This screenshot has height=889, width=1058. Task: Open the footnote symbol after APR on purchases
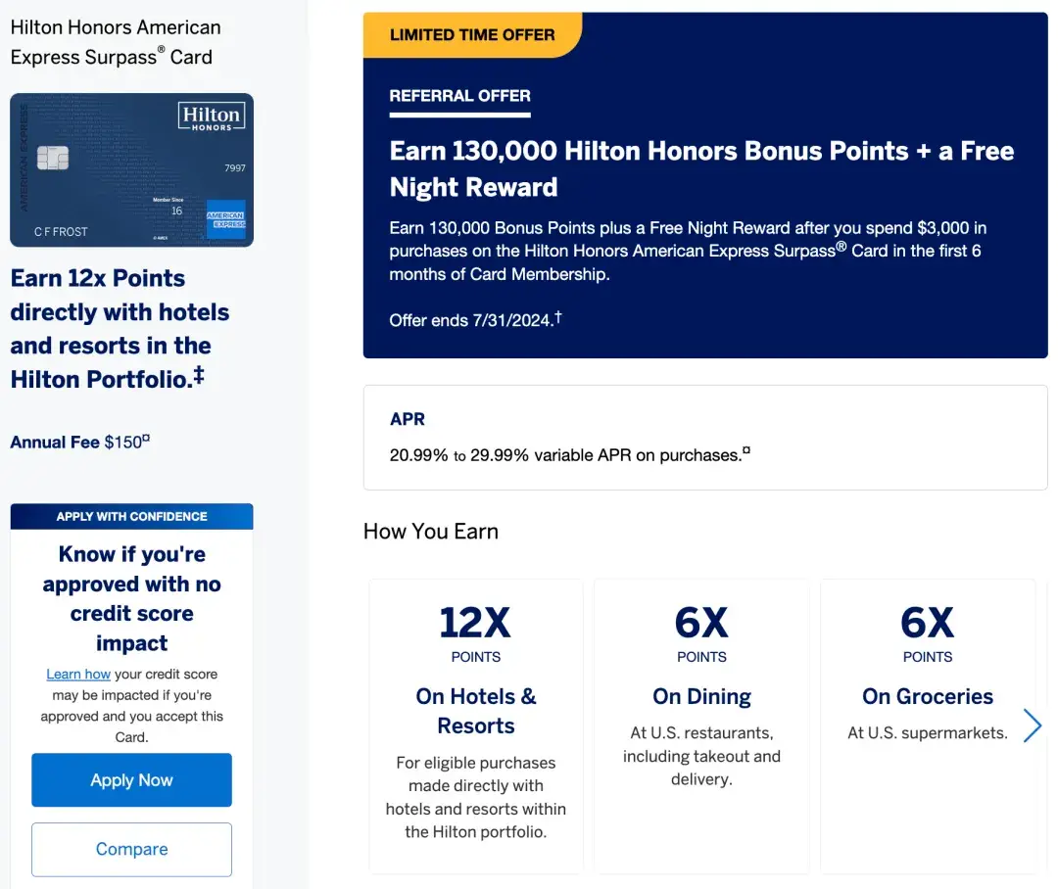pyautogui.click(x=745, y=451)
